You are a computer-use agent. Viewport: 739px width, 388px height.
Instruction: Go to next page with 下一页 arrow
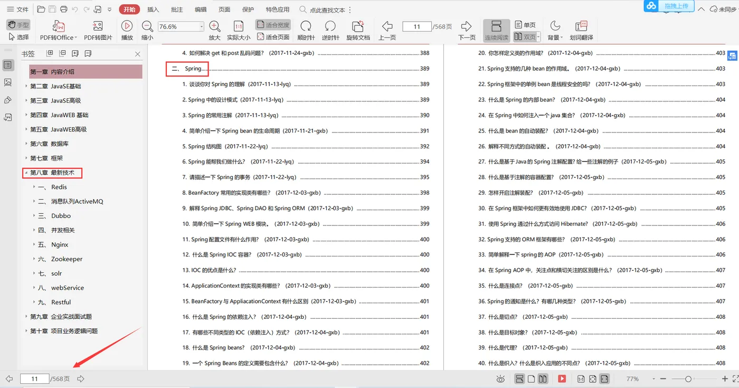click(467, 31)
